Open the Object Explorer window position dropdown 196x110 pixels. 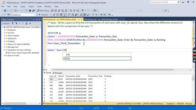(34, 20)
